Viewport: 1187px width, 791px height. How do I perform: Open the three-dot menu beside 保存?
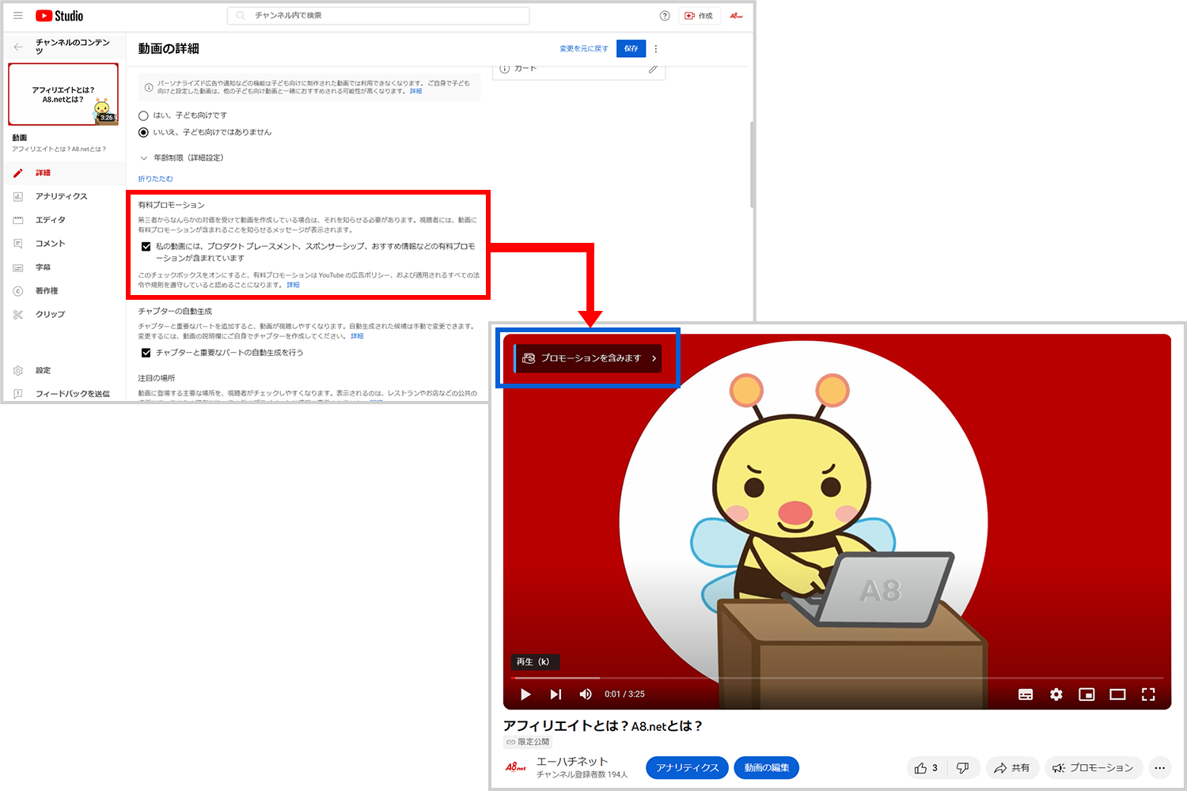(656, 49)
